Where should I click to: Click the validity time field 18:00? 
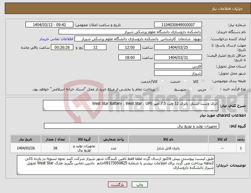(130, 57)
